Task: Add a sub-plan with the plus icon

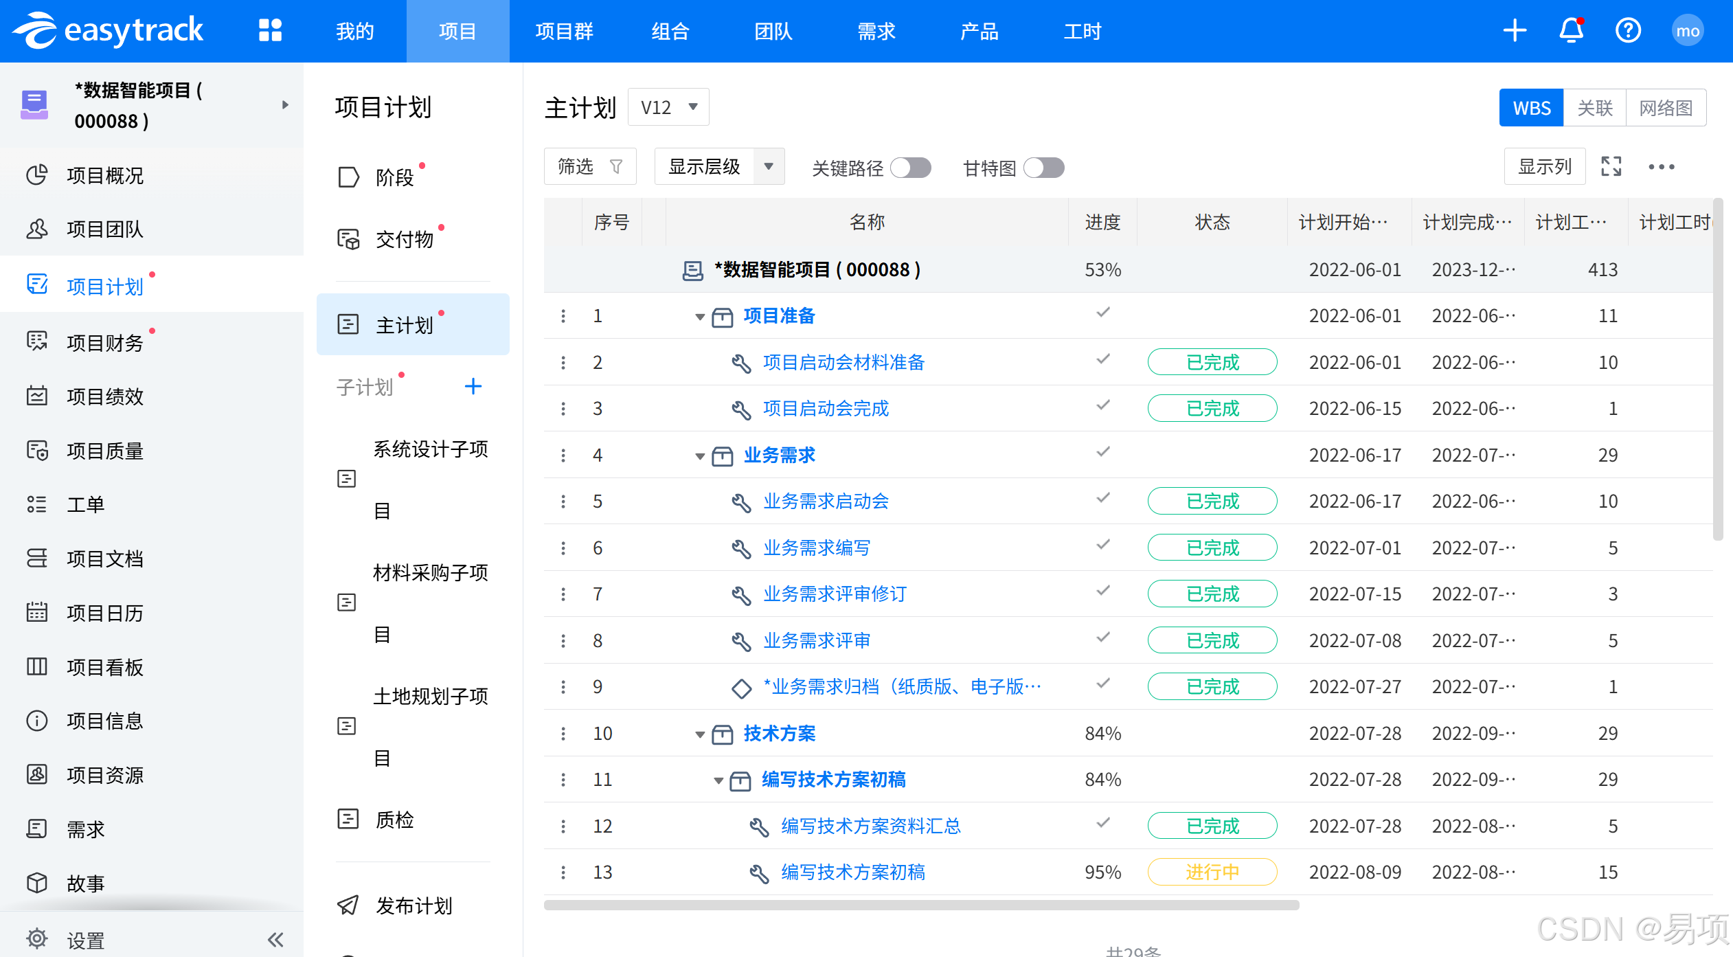Action: click(473, 386)
